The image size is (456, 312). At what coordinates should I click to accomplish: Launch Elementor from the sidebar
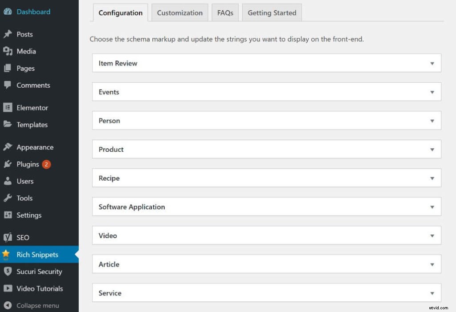[x=9, y=107]
